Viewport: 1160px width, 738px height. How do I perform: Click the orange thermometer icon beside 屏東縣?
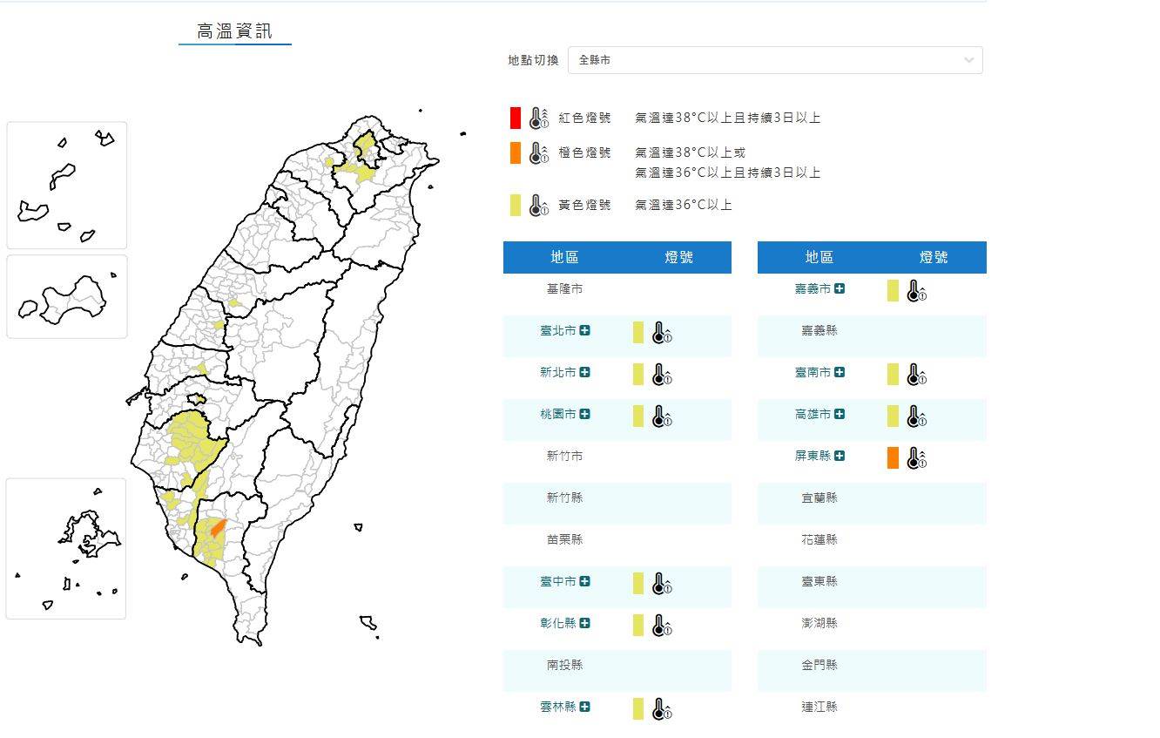click(916, 457)
